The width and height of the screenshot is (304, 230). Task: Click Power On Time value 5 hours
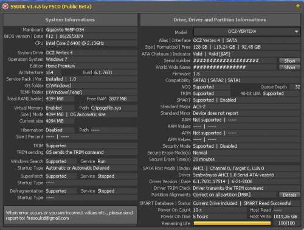point(201,217)
